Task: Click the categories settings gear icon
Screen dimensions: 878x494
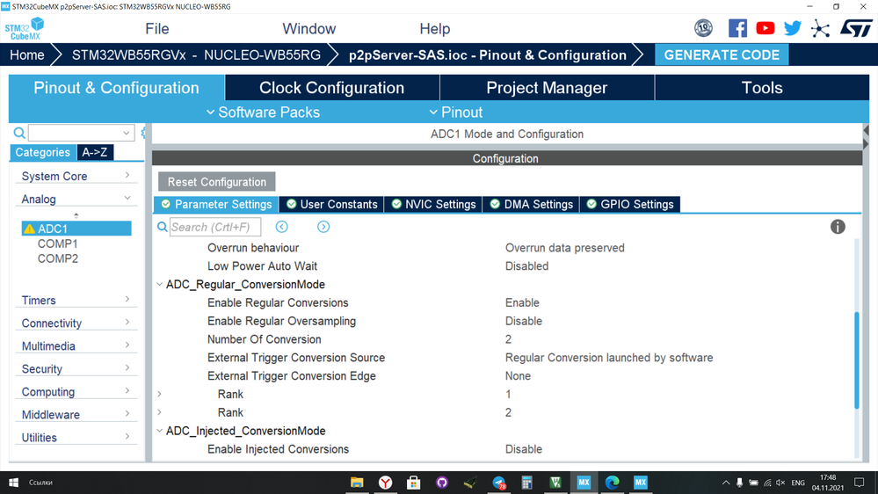Action: pyautogui.click(x=142, y=133)
